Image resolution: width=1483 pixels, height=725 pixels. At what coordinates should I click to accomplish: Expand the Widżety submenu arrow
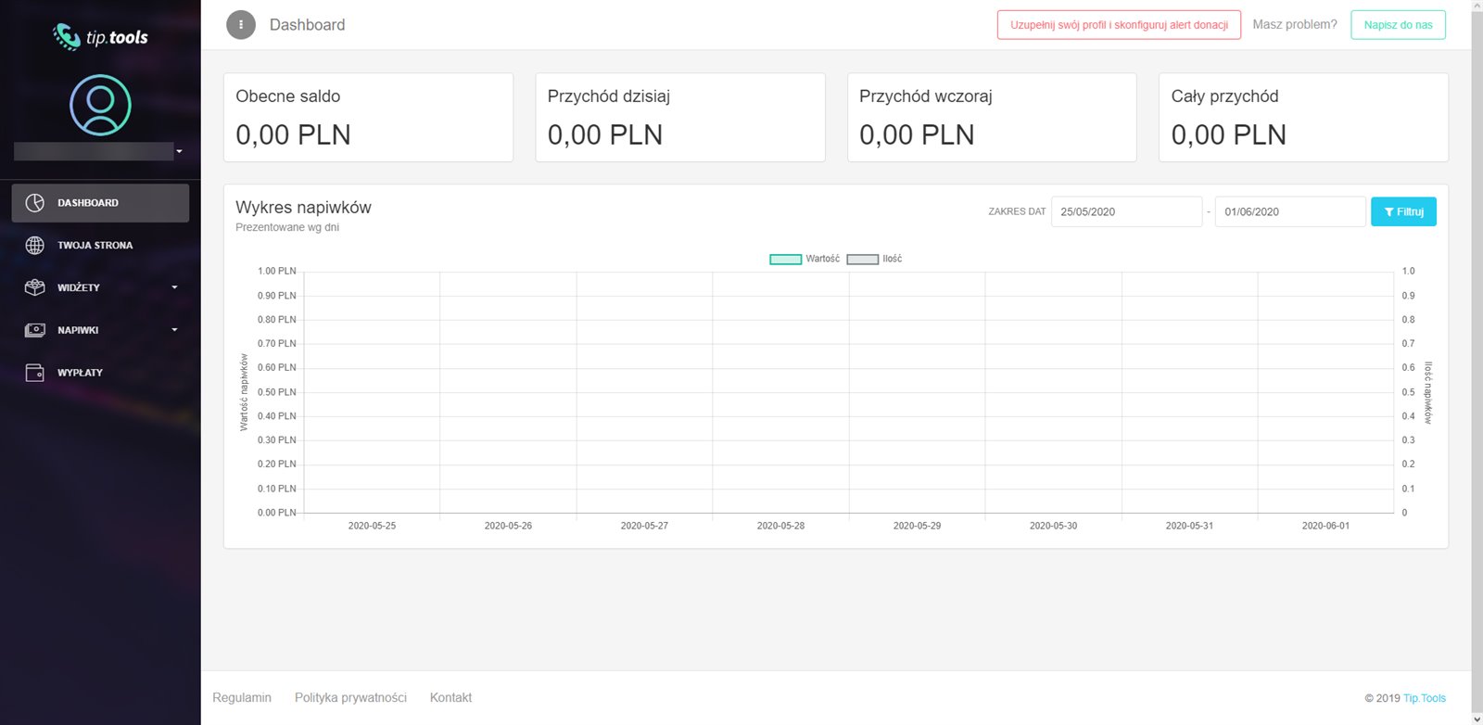point(174,287)
